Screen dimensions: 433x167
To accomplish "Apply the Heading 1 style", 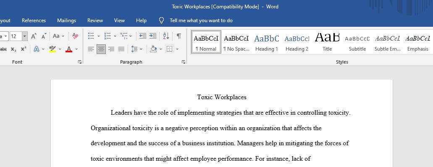I will (x=267, y=42).
